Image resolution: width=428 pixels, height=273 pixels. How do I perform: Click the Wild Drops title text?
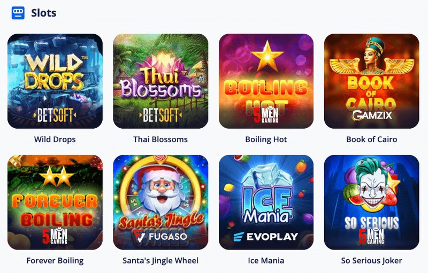[55, 139]
